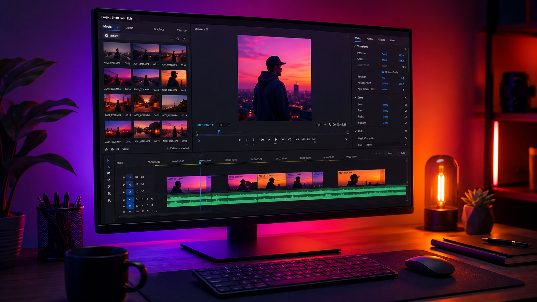The width and height of the screenshot is (537, 302).
Task: Toggle the keyframe icon for Crop Right
Action: [x=406, y=117]
